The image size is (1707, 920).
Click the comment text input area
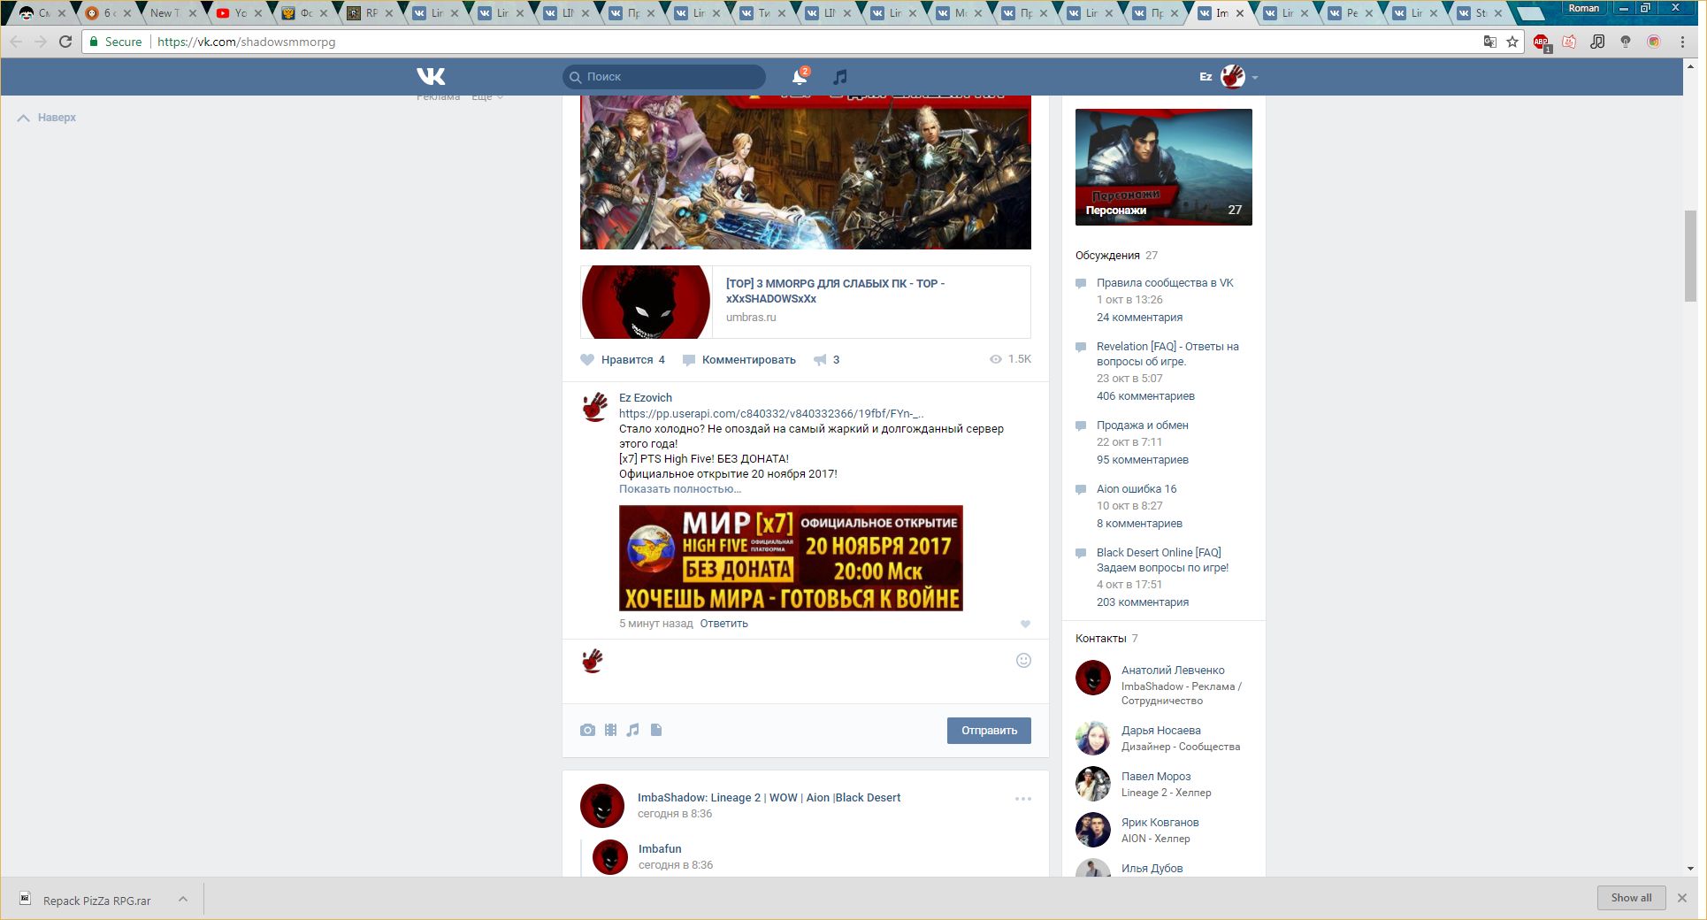(809, 671)
